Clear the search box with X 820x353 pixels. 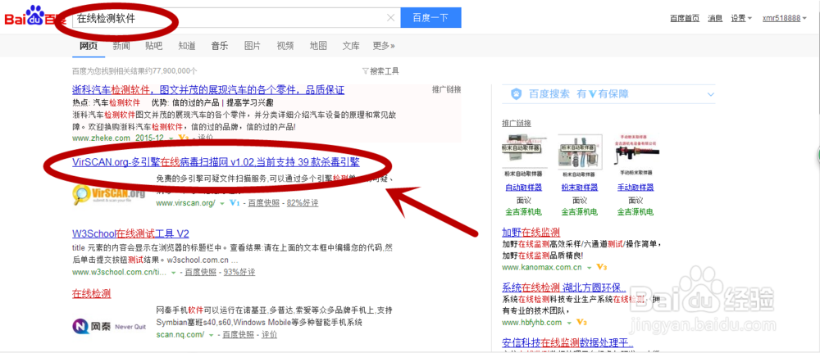point(390,18)
